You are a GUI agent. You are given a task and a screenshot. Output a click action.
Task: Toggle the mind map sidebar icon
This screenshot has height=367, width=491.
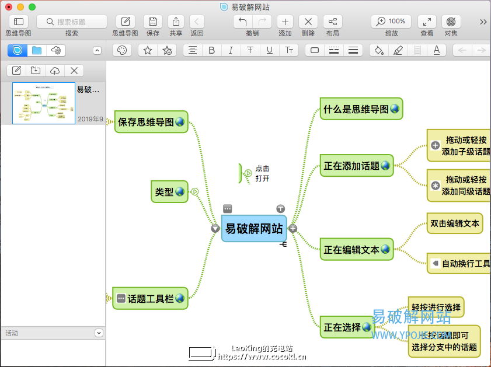click(19, 22)
